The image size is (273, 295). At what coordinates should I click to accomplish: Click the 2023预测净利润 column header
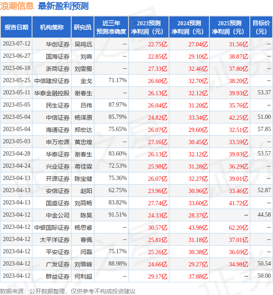(x=149, y=27)
